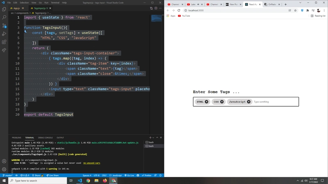Image resolution: width=328 pixels, height=184 pixels.
Task: Select the second bash terminal in the list
Action: [154, 146]
